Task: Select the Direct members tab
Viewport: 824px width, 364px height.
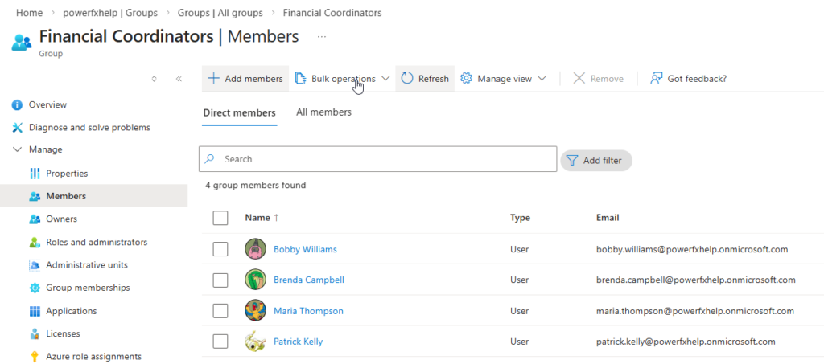Action: click(x=239, y=113)
